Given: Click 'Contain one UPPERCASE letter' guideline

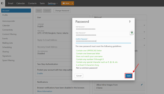Looking at the screenshot, I should coord(89,51).
